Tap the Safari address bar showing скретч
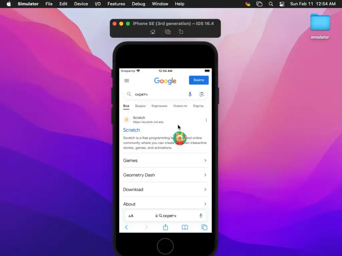The width and height of the screenshot is (342, 256). pyautogui.click(x=165, y=216)
